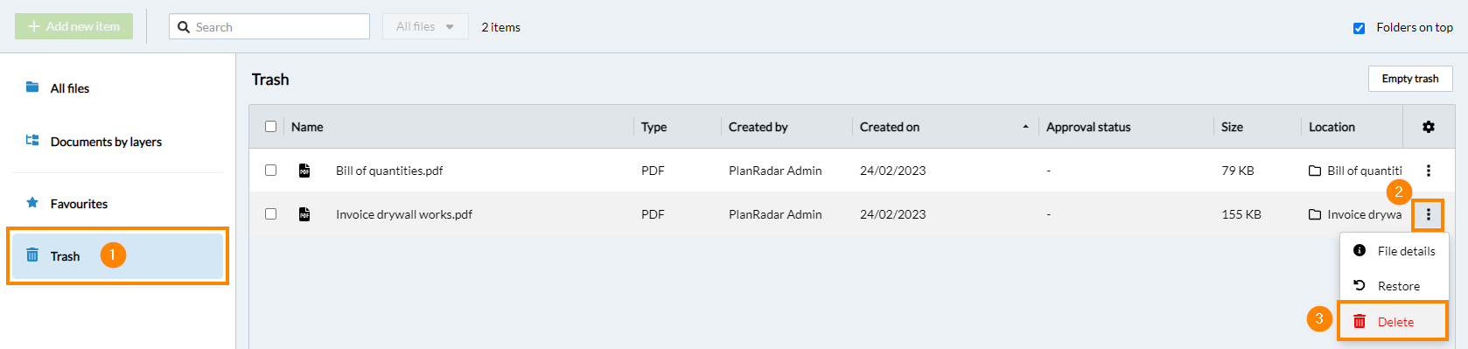Viewport: 1468px width, 349px height.
Task: Check the Invoice drywall works.pdf row checkbox
Action: click(x=270, y=214)
